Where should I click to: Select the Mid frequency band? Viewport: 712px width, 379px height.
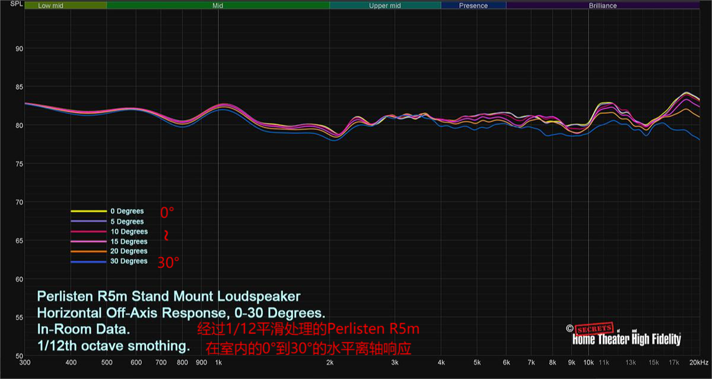pos(218,5)
